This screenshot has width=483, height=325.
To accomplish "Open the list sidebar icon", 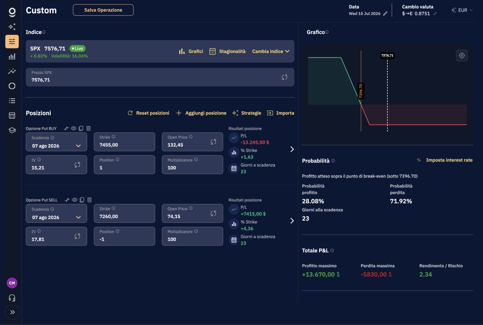I will point(12,101).
